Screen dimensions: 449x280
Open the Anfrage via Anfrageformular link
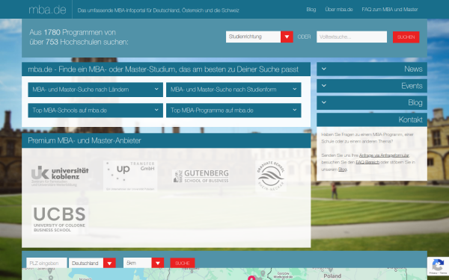[384, 155]
